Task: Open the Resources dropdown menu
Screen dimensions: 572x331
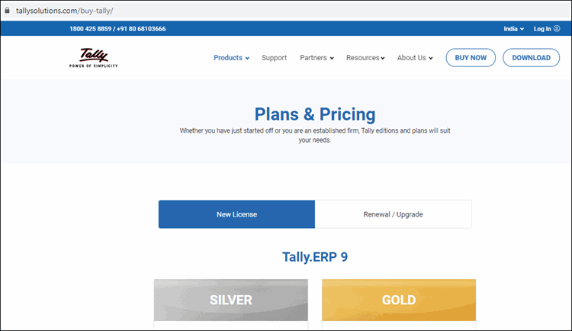Action: click(x=365, y=58)
